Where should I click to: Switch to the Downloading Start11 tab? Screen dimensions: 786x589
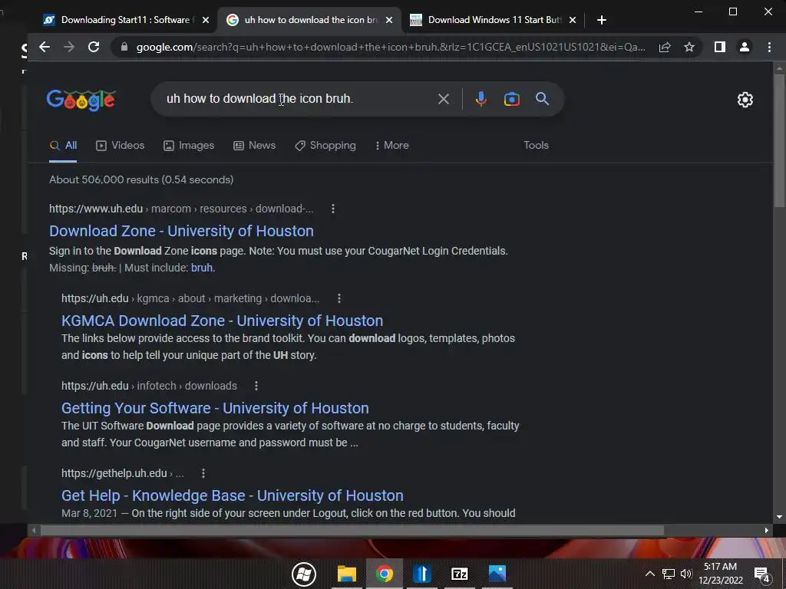coord(125,20)
